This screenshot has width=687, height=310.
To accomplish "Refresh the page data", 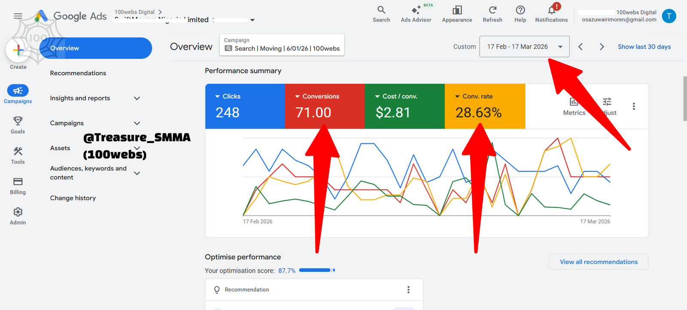I will tap(492, 14).
